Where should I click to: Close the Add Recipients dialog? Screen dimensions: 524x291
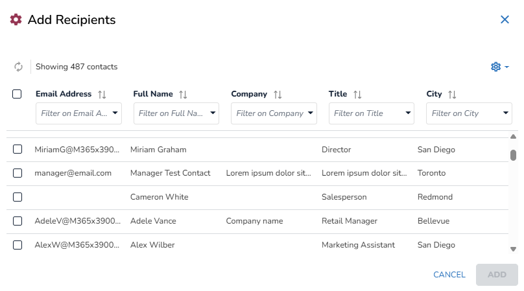coord(505,20)
